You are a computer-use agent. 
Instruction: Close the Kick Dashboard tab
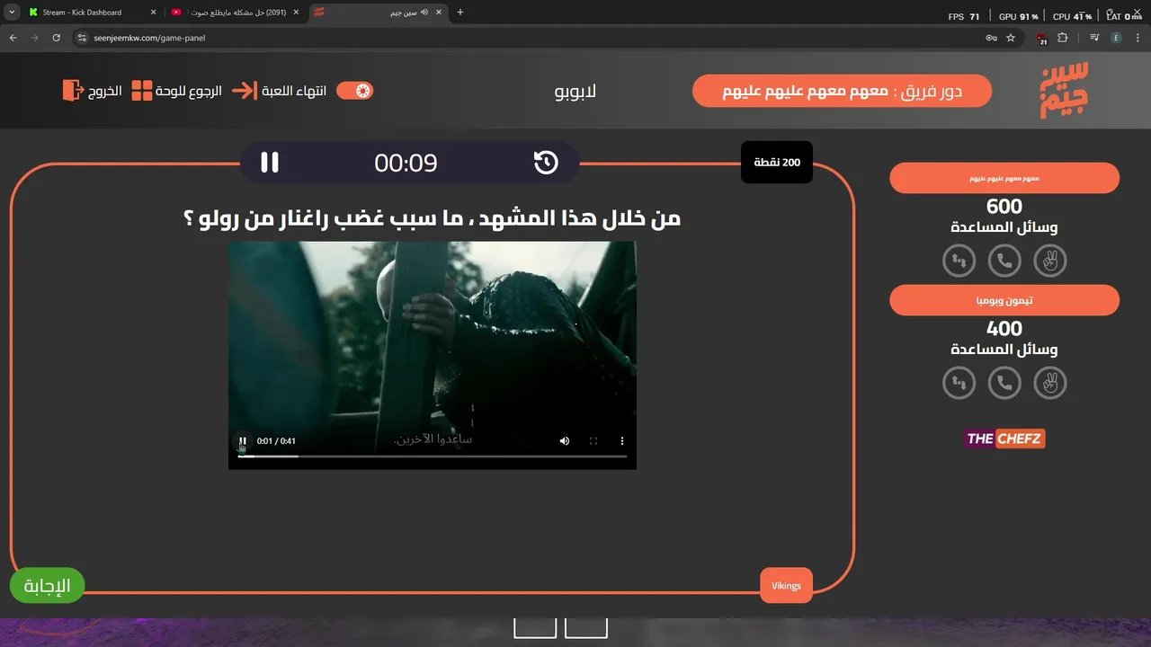[x=154, y=13]
